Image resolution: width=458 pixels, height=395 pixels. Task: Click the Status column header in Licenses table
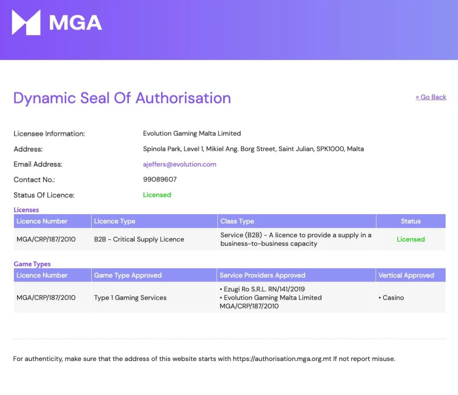coord(411,221)
